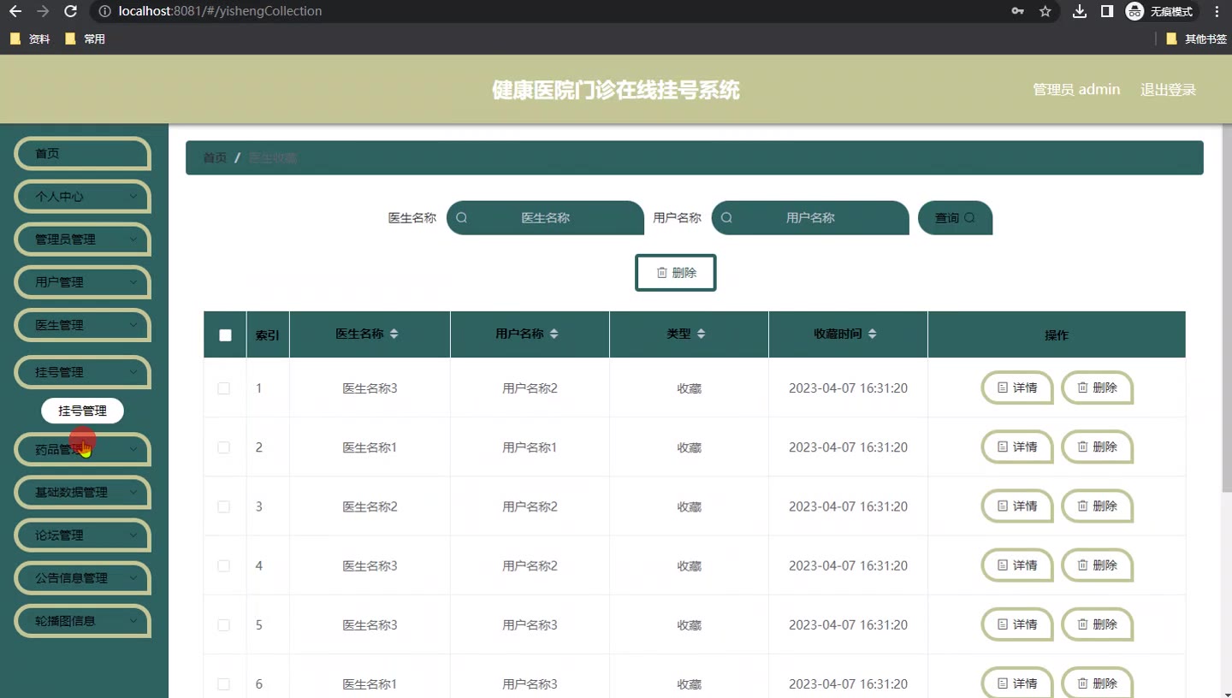
Task: Open 详情 for row 4
Action: (x=1017, y=565)
